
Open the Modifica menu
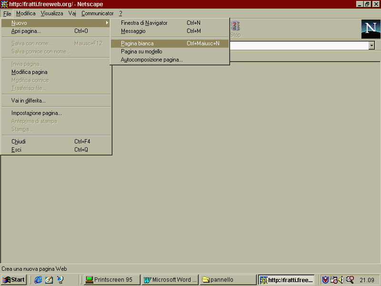point(26,13)
